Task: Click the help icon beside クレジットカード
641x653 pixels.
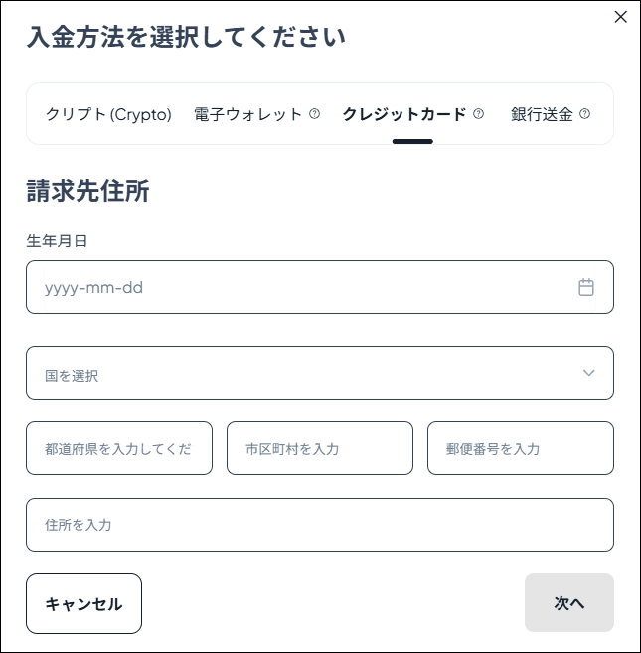Action: (478, 114)
